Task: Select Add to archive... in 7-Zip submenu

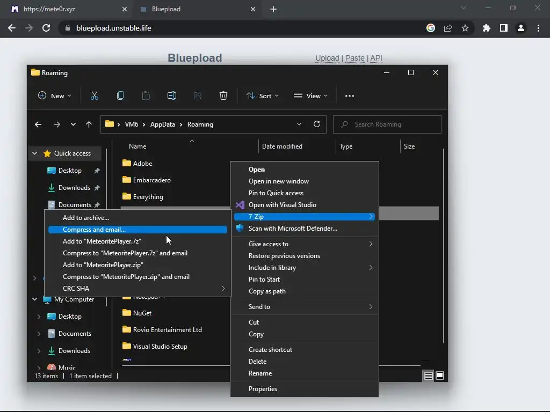Action: [137, 218]
